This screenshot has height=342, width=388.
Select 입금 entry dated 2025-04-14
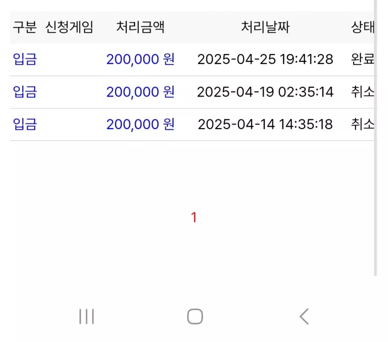[25, 124]
